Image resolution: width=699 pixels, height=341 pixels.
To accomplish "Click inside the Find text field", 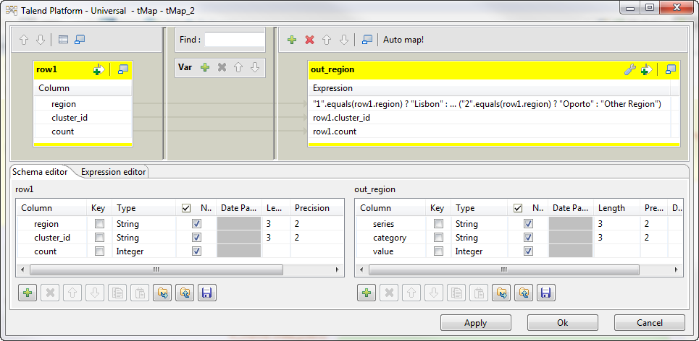I will (235, 40).
